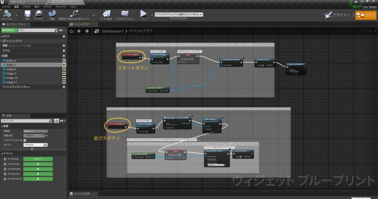Click the Compile (コンパイル) toolbar icon

point(7,14)
